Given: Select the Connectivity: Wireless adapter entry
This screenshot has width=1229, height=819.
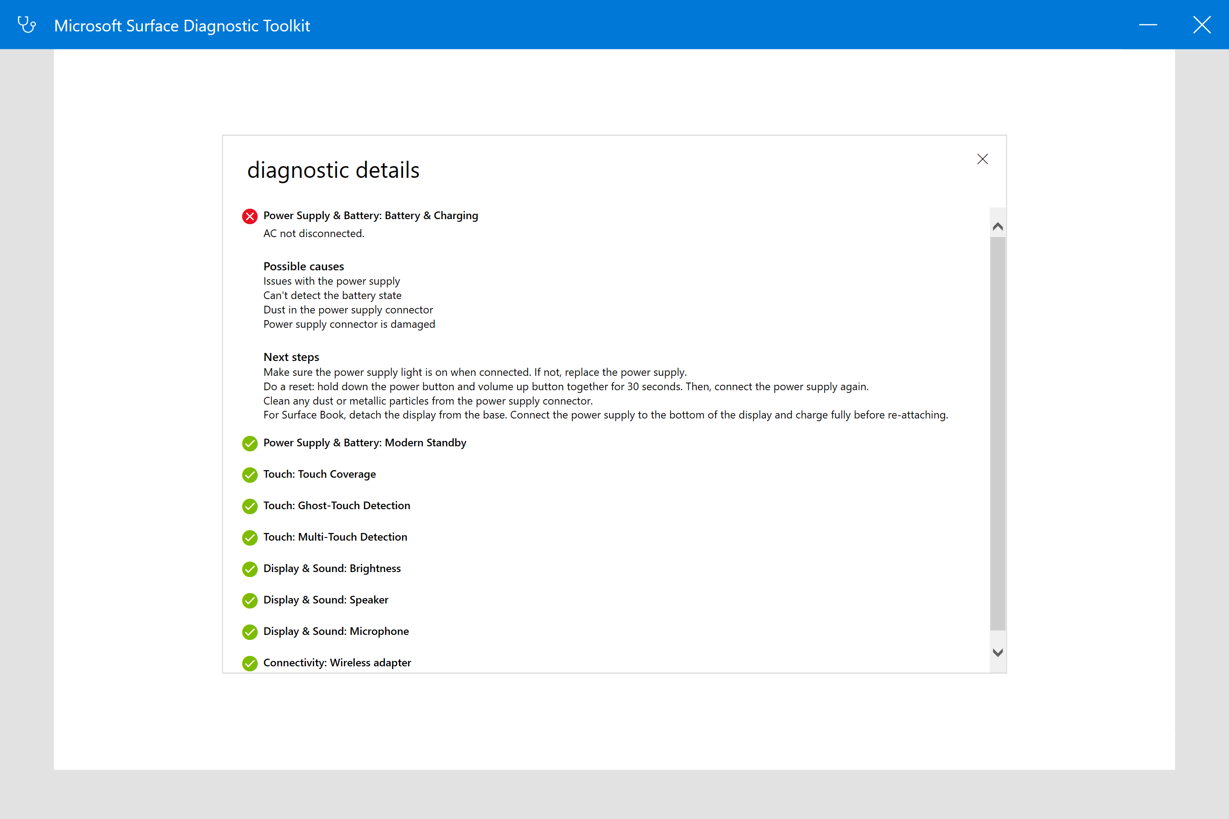Looking at the screenshot, I should [337, 663].
